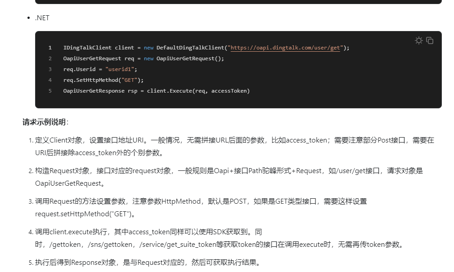Click line number 5 in code block
The image size is (454, 272).
pyautogui.click(x=50, y=91)
